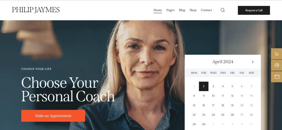Open the Blog menu
This screenshot has height=130, width=282.
(x=182, y=10)
